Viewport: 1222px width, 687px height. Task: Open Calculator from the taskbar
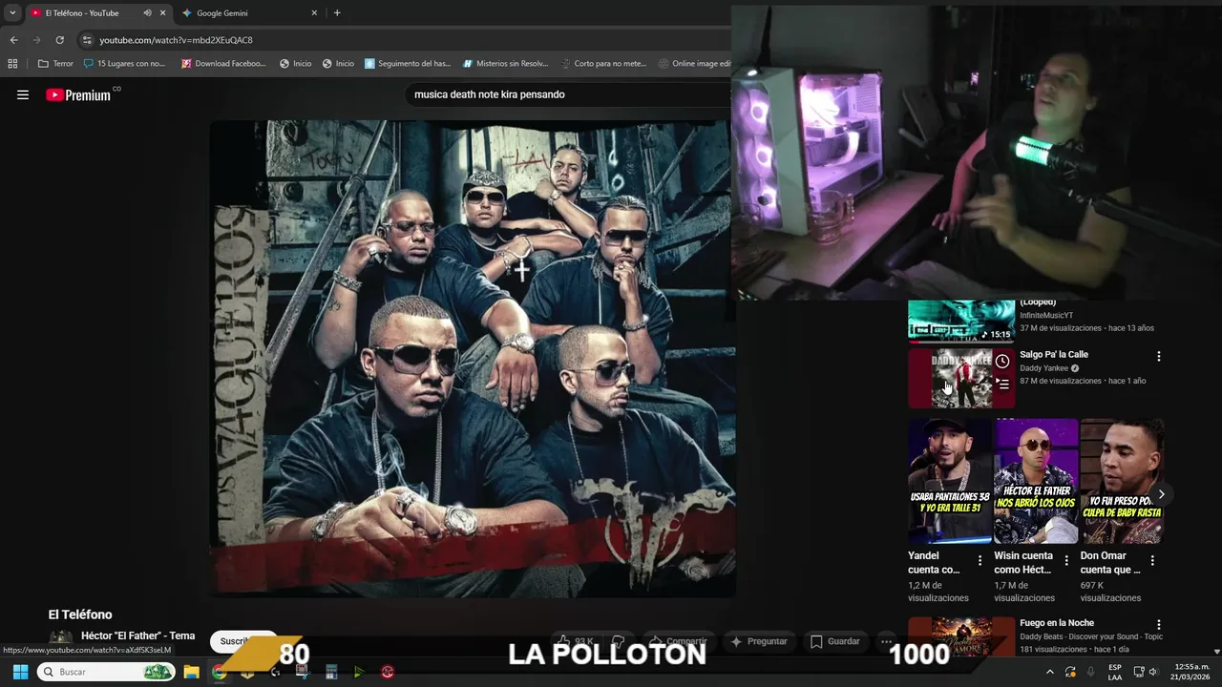point(331,672)
